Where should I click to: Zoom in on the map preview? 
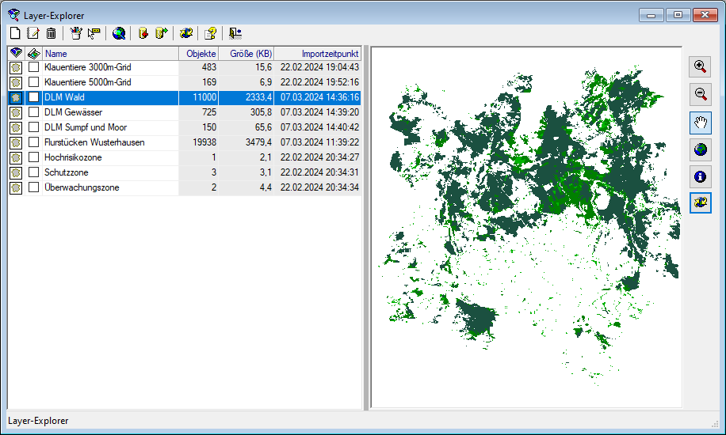(700, 67)
